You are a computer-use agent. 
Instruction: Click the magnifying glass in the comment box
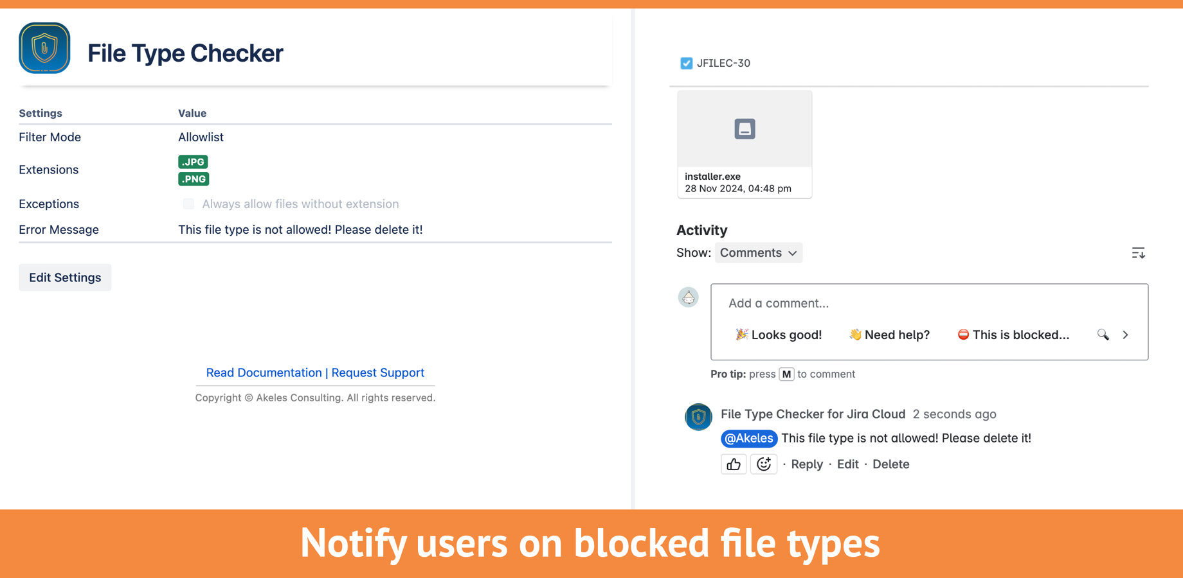(x=1103, y=335)
